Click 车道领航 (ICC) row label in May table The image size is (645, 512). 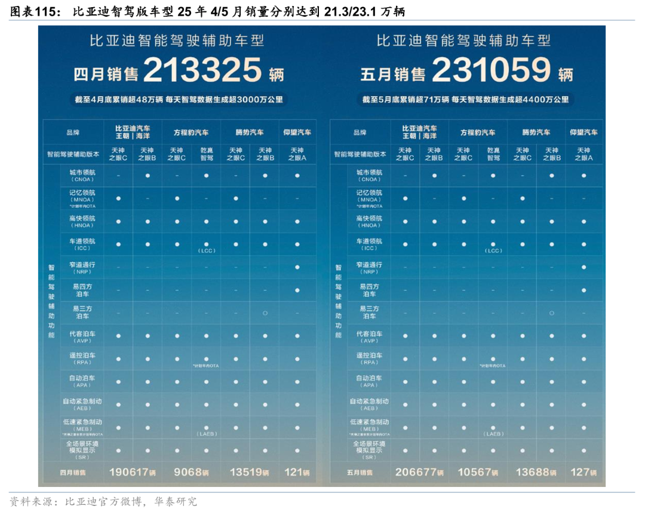[369, 244]
